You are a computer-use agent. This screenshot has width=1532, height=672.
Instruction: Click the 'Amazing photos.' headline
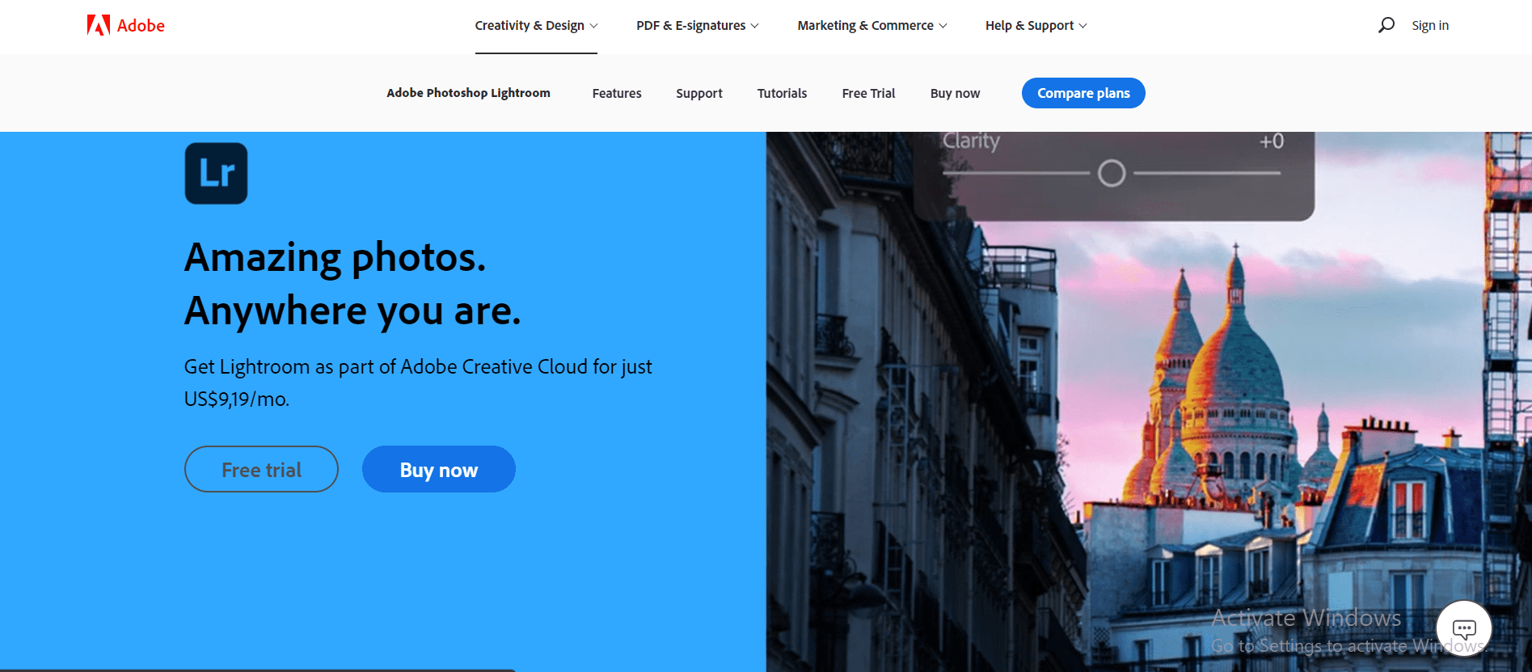coord(335,257)
